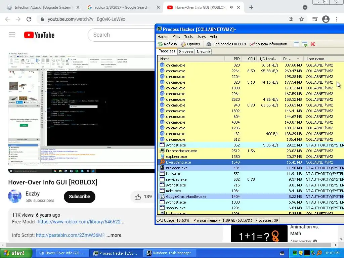Sort by the Name column header
This screenshot has width=344, height=258.
click(191, 59)
